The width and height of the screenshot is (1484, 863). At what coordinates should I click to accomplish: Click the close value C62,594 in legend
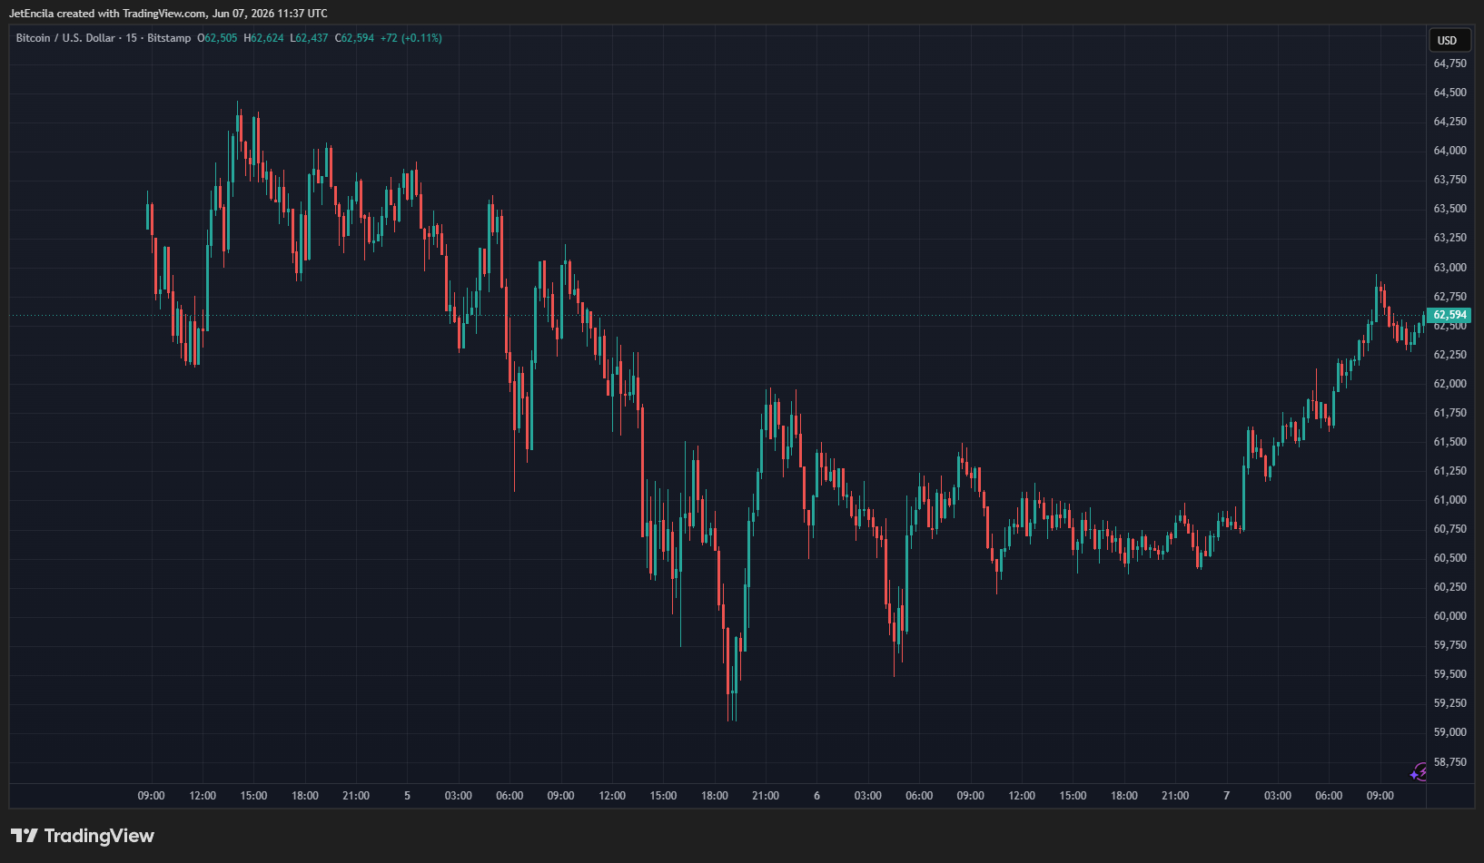click(x=354, y=38)
